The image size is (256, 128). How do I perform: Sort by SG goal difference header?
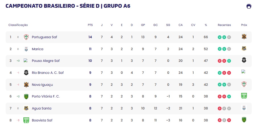[x=168, y=25]
